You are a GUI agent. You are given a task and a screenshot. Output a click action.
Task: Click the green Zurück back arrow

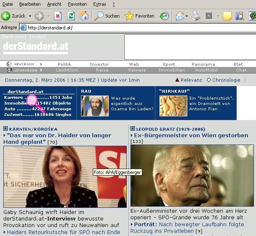6,16
